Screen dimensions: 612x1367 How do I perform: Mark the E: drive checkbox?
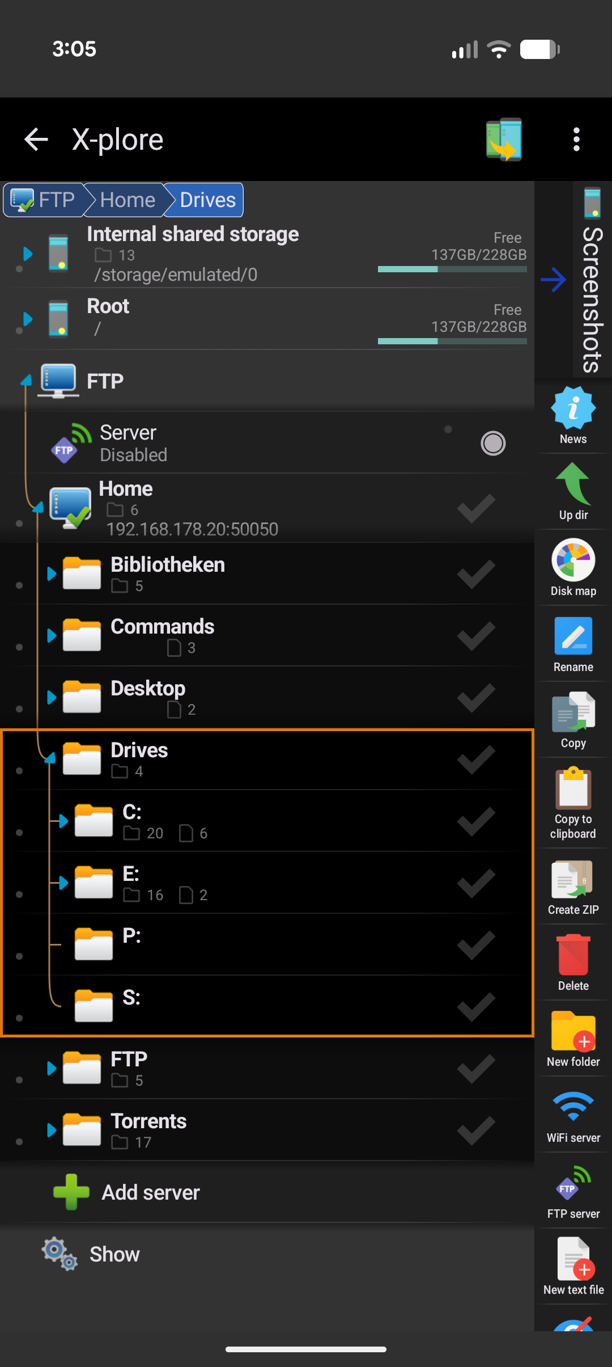click(476, 883)
